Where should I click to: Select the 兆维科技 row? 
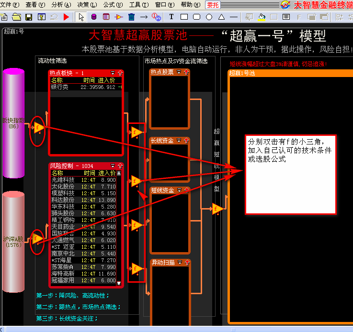coord(83,180)
